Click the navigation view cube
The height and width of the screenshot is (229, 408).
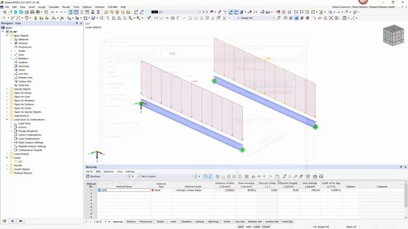coord(393,35)
